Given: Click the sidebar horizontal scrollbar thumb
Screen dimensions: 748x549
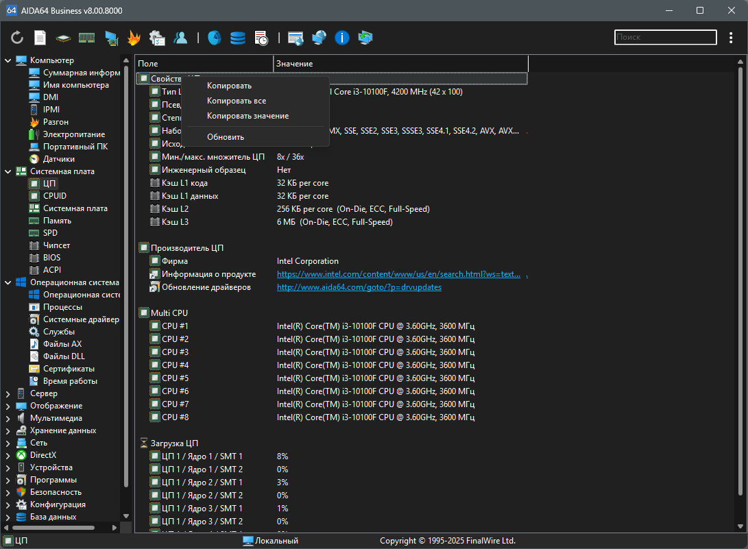Looking at the screenshot, I should pos(53,528).
